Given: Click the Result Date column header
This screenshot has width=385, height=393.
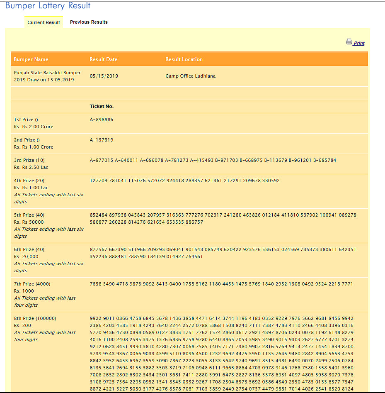Looking at the screenshot, I should click(104, 59).
